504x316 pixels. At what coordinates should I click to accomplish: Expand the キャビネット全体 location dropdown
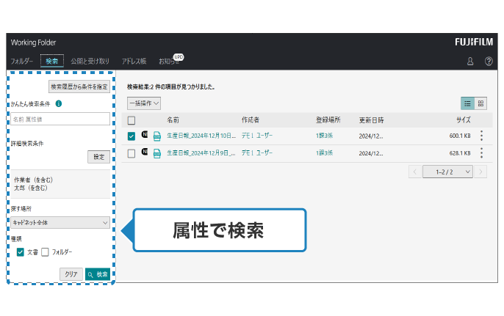[x=60, y=222]
